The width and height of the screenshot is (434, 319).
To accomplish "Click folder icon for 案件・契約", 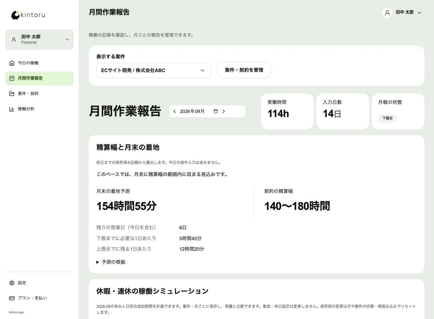I will coord(12,93).
